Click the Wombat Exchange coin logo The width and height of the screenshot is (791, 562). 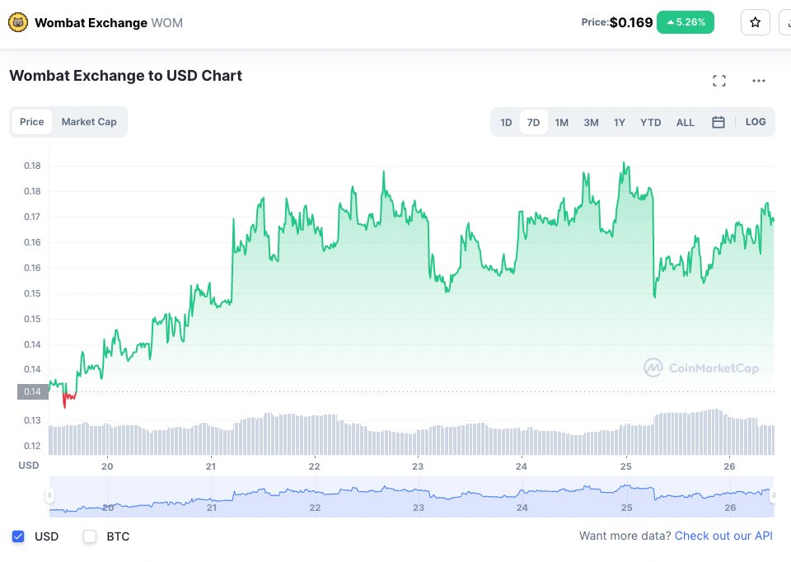click(x=18, y=22)
